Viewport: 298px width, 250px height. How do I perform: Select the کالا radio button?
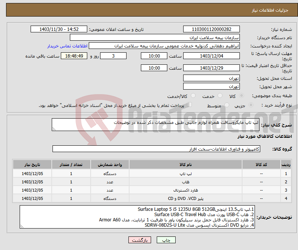241,96
